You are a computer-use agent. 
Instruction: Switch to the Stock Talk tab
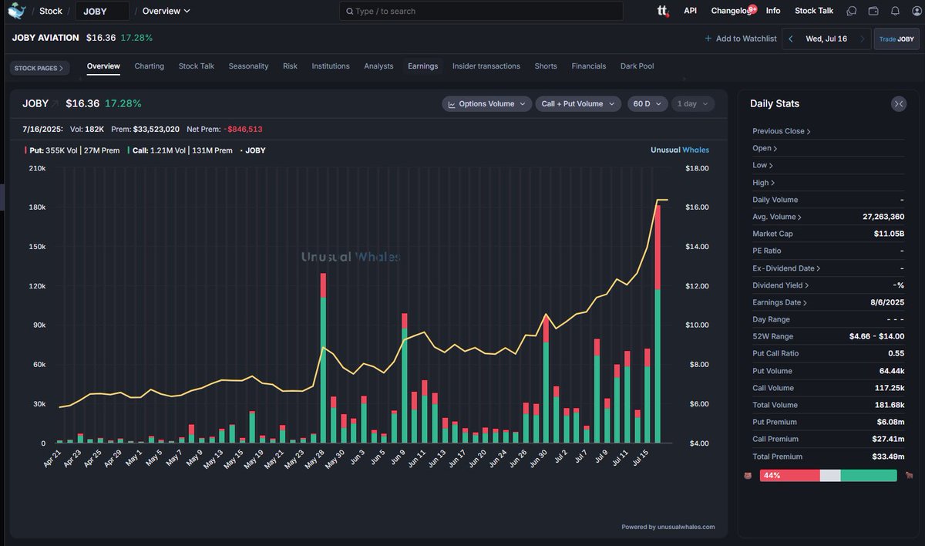197,66
